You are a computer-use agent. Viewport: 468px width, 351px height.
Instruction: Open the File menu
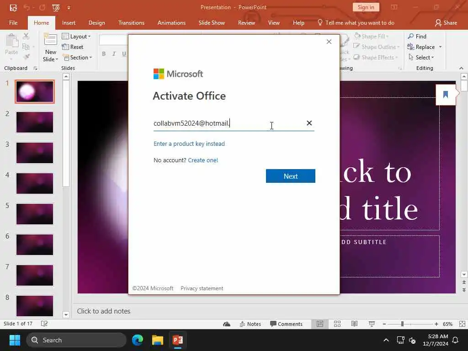(13, 23)
